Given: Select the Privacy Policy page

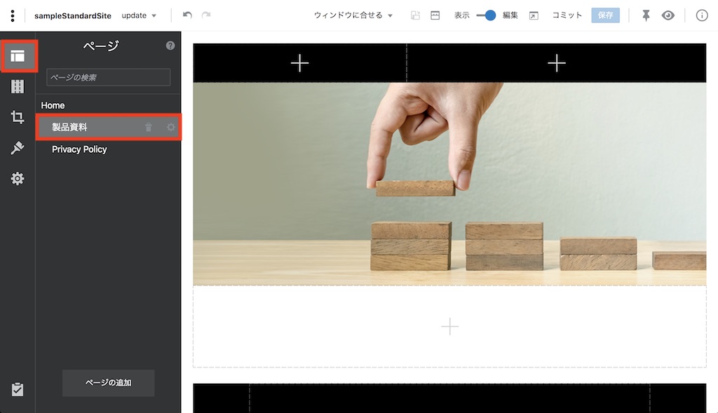Looking at the screenshot, I should point(79,149).
